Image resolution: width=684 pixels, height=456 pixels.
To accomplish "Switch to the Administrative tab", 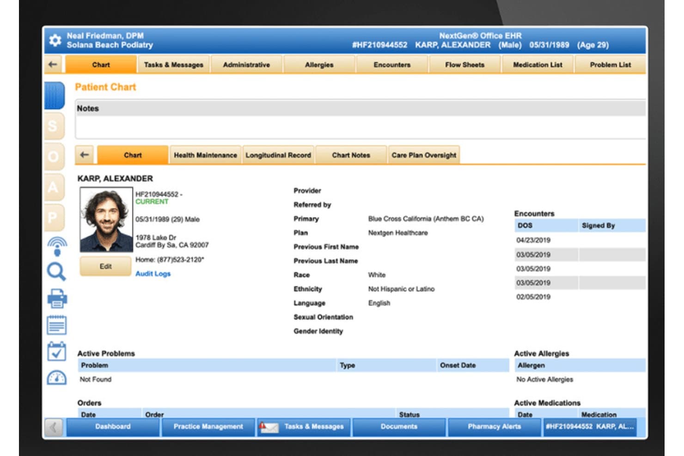I will pyautogui.click(x=246, y=65).
